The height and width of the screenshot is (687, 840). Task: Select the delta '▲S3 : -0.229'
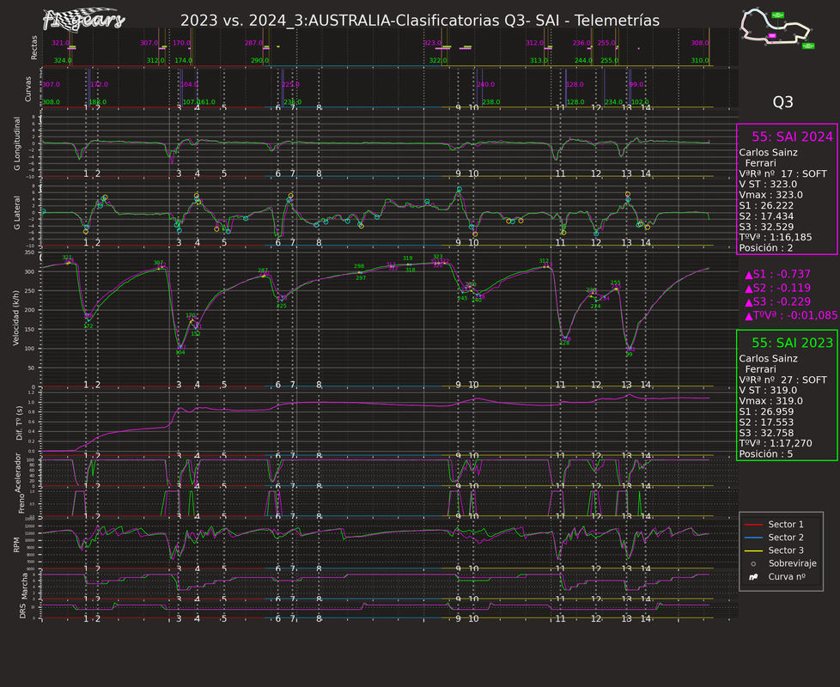point(777,302)
